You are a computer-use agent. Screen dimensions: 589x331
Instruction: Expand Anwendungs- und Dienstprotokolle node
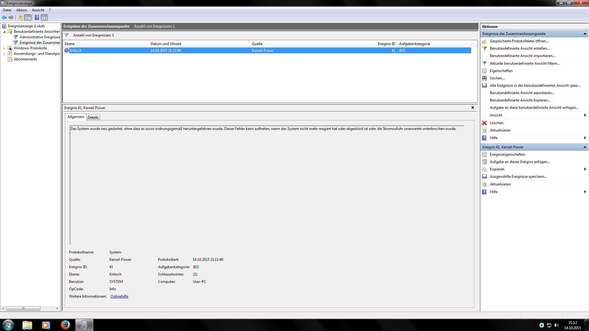(4, 54)
